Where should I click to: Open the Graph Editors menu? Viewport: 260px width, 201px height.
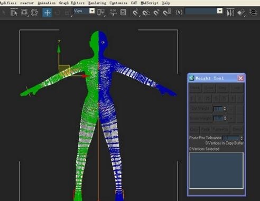[72, 3]
